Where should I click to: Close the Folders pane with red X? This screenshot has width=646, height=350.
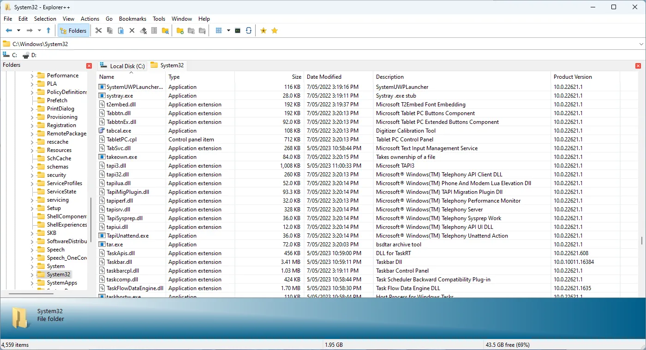89,66
